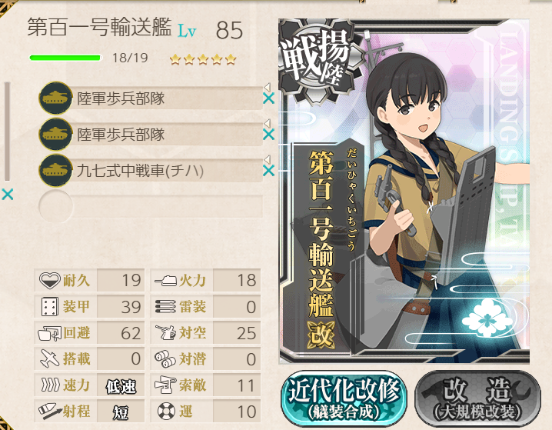Remove first 陸軍歩兵部隊 with its X mark
Screen dimensions: 552x430
[x=268, y=98]
